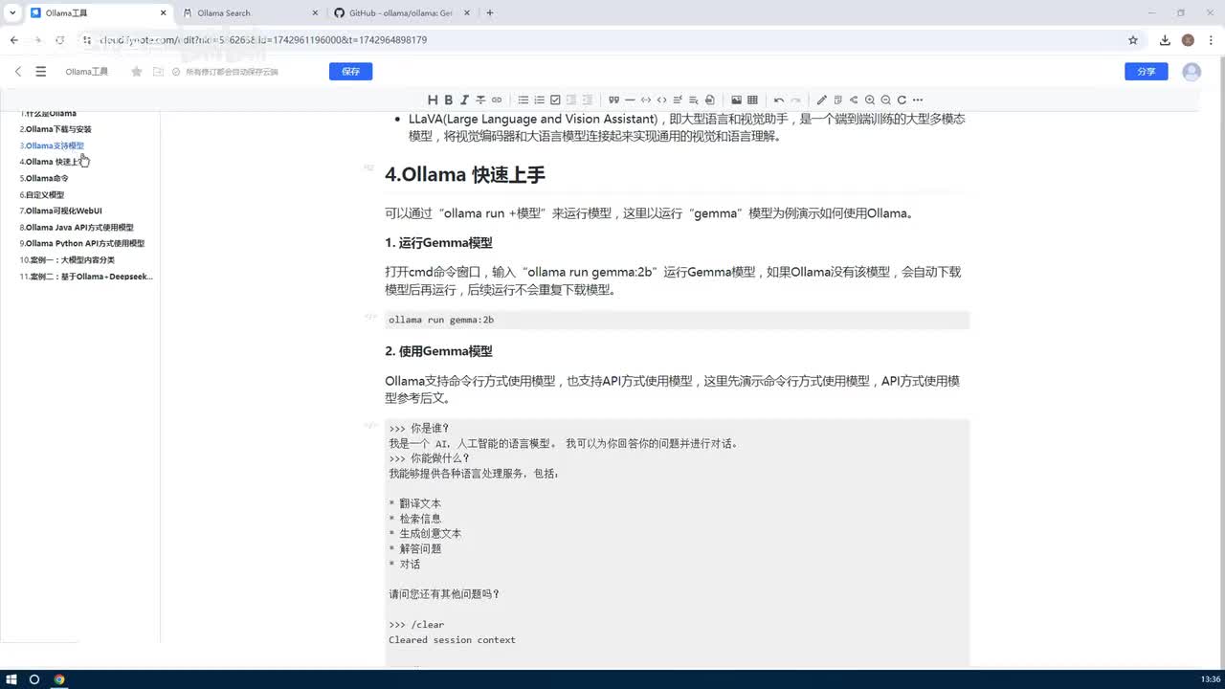Insert a heading from the editor toolbar
Image resolution: width=1225 pixels, height=689 pixels.
433,100
